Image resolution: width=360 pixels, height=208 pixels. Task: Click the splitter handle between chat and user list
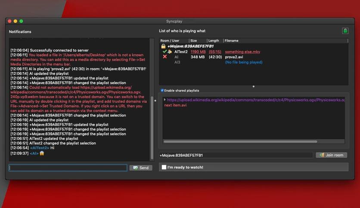(155, 101)
